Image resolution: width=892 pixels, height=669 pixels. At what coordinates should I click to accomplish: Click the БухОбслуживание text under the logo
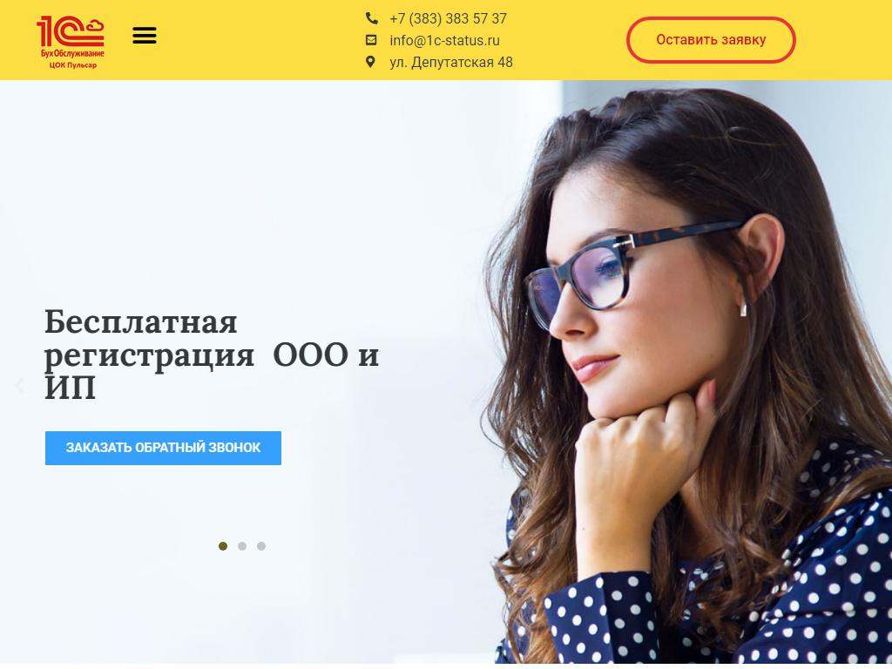pos(72,54)
